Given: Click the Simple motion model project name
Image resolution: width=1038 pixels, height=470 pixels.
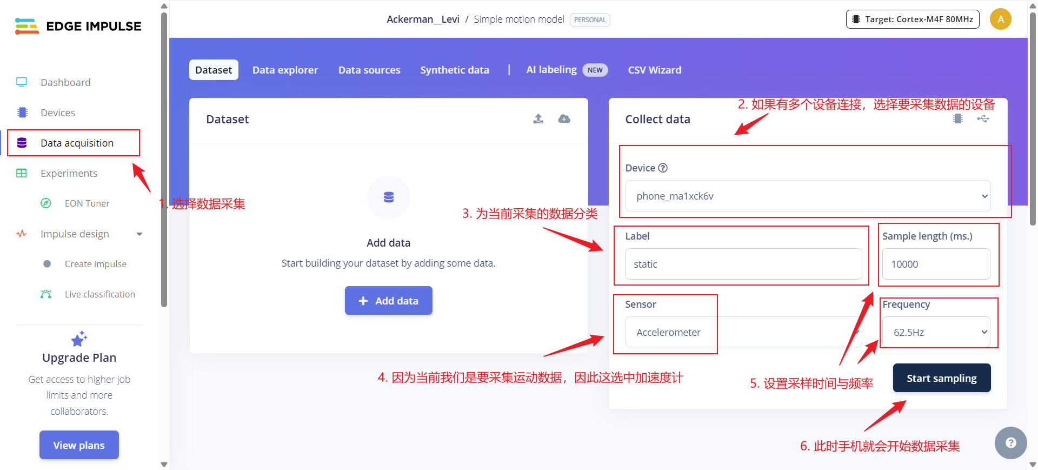Looking at the screenshot, I should [519, 19].
